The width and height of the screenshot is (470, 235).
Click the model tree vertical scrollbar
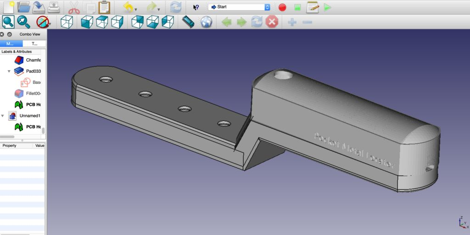(44, 130)
